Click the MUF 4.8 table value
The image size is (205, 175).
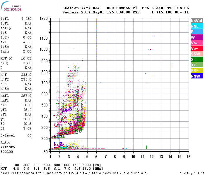click(x=16, y=169)
